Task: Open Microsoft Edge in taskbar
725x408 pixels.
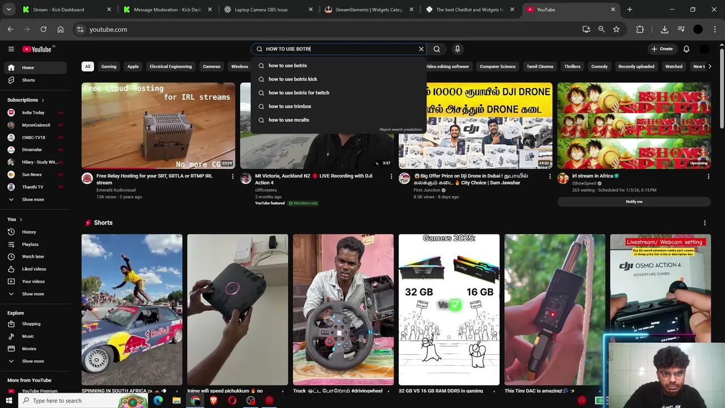Action: click(x=158, y=401)
